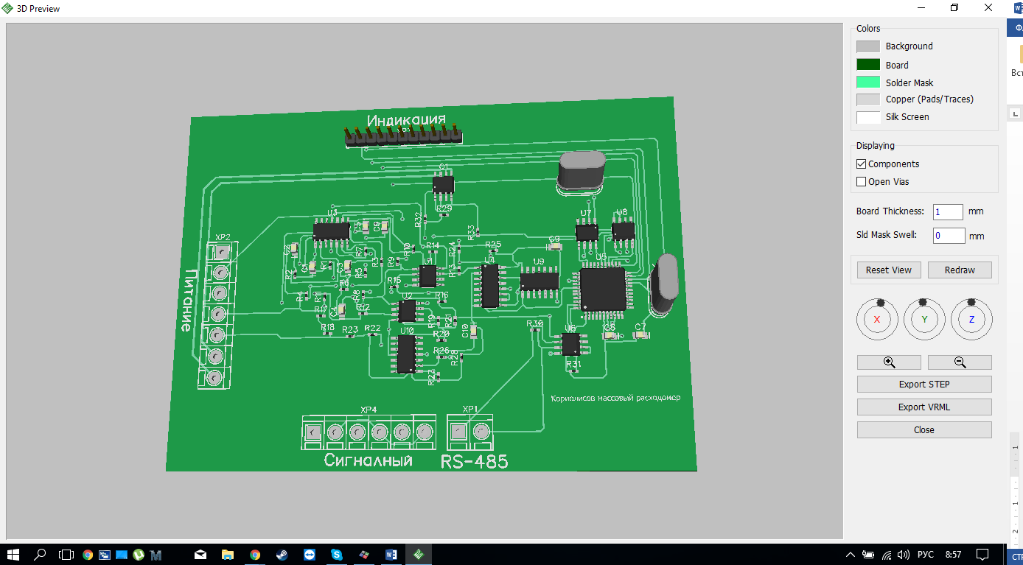Click the Индикация silkscreen label on board

pyautogui.click(x=407, y=120)
